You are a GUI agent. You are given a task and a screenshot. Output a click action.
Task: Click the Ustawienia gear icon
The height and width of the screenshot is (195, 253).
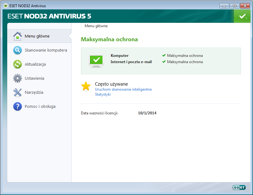pos(18,78)
